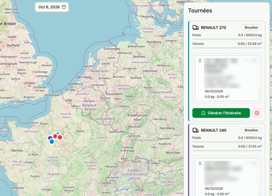This screenshot has width=272, height=196.
Task: Click the Tournées panel heading
Action: click(x=200, y=11)
